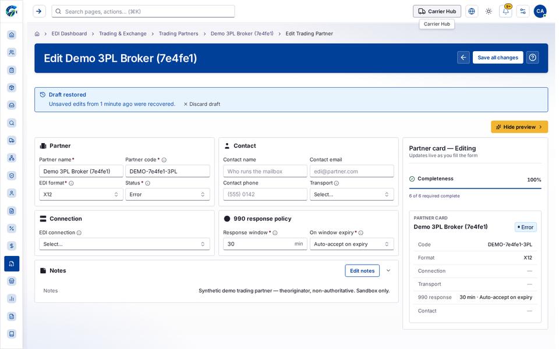Click Save all changes button
This screenshot has width=559, height=349.
click(x=498, y=58)
